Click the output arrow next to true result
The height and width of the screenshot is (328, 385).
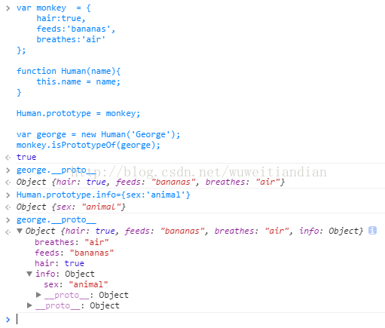point(8,158)
